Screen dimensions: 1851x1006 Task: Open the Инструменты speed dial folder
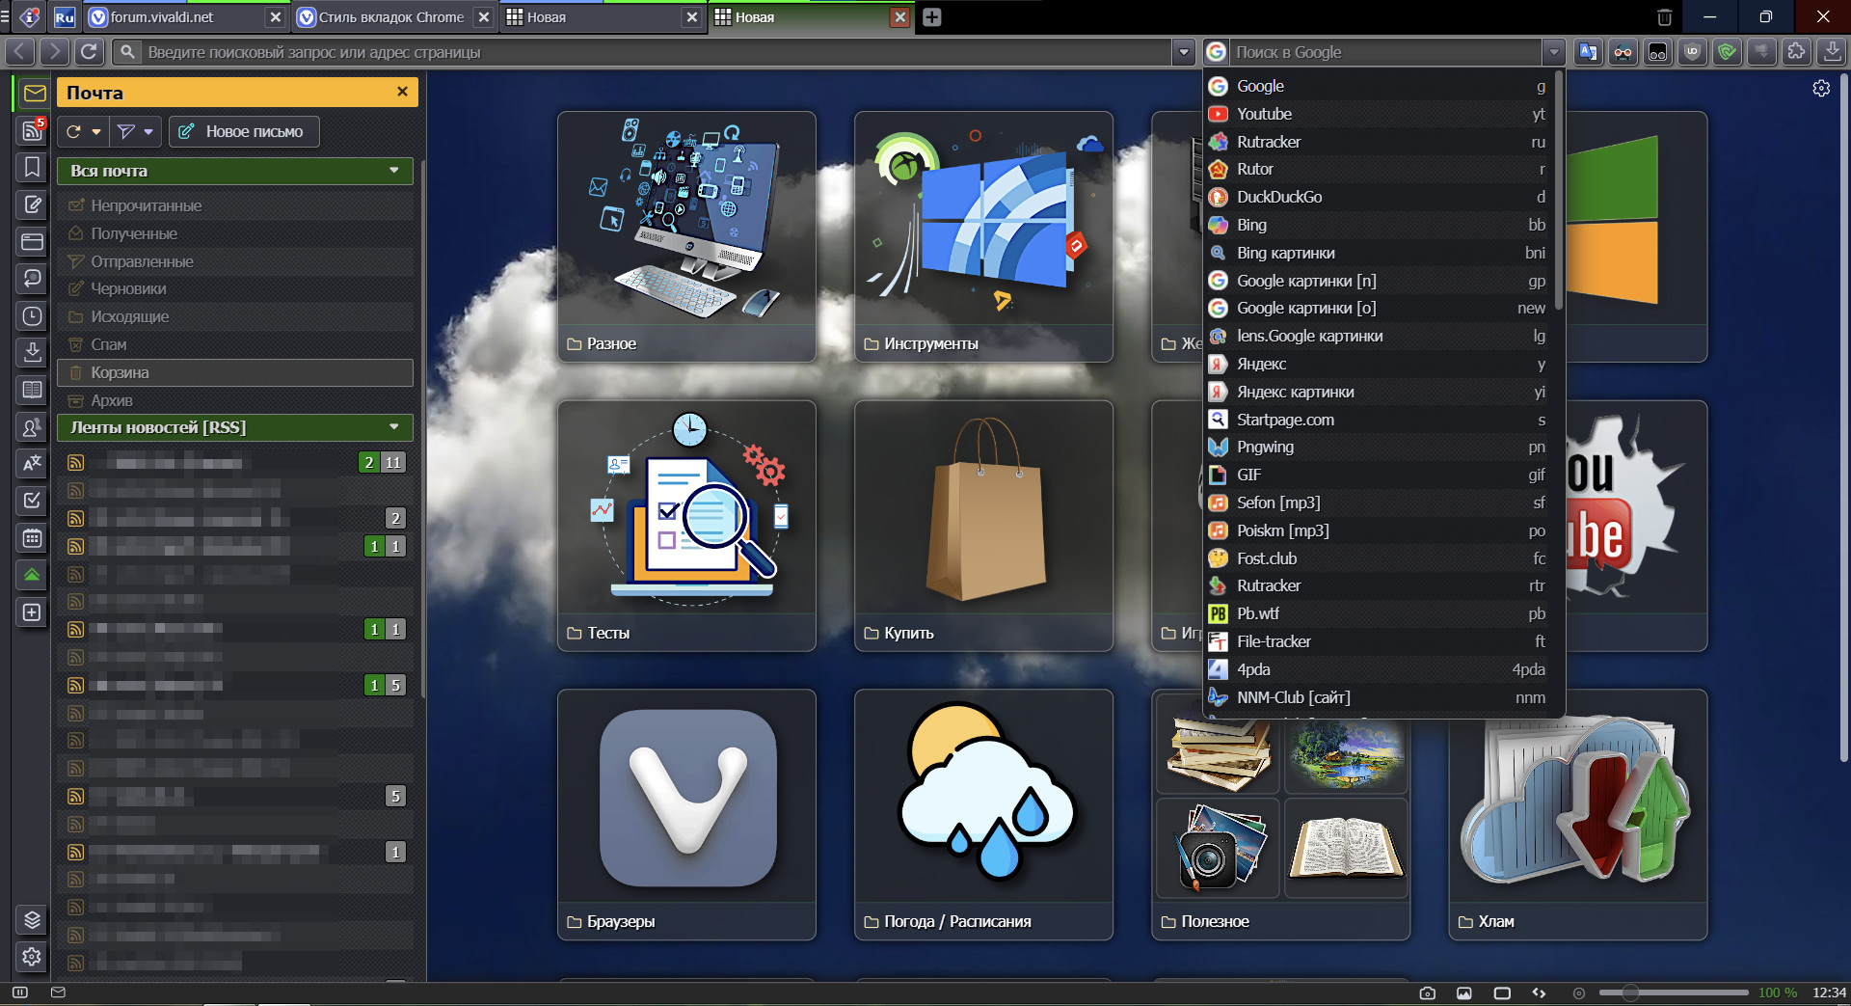click(x=983, y=236)
